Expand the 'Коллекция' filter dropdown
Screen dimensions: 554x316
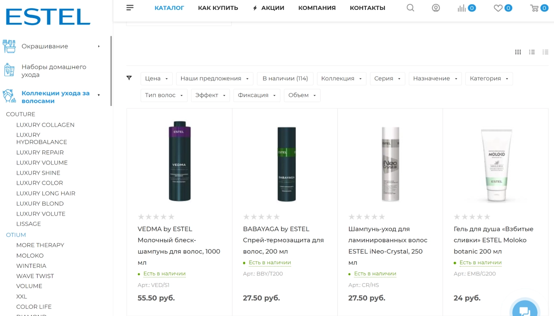click(342, 78)
